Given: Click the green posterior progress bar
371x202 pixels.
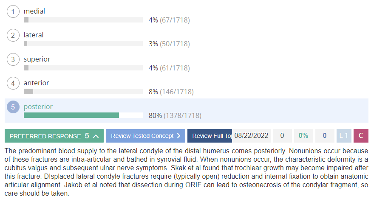Looking at the screenshot, I should (71, 115).
